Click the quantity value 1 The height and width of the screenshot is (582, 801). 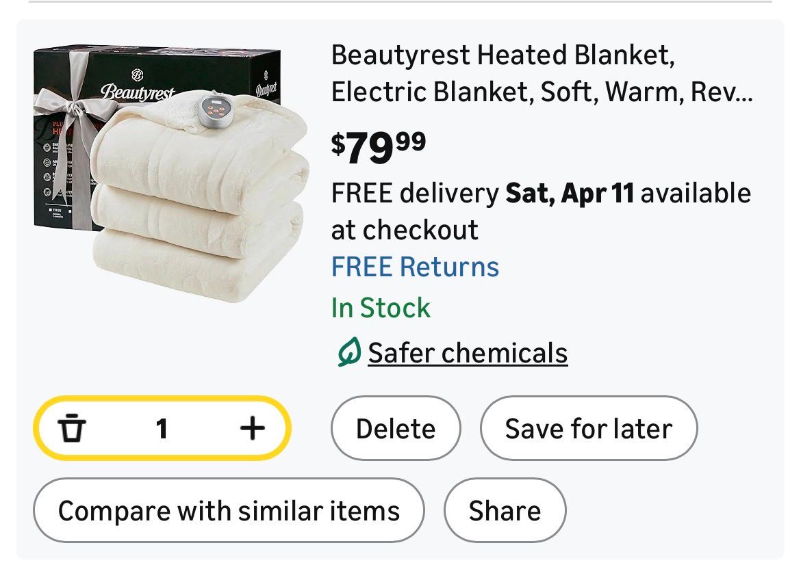tap(162, 429)
